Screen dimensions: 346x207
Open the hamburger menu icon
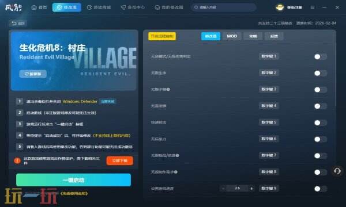(x=313, y=7)
